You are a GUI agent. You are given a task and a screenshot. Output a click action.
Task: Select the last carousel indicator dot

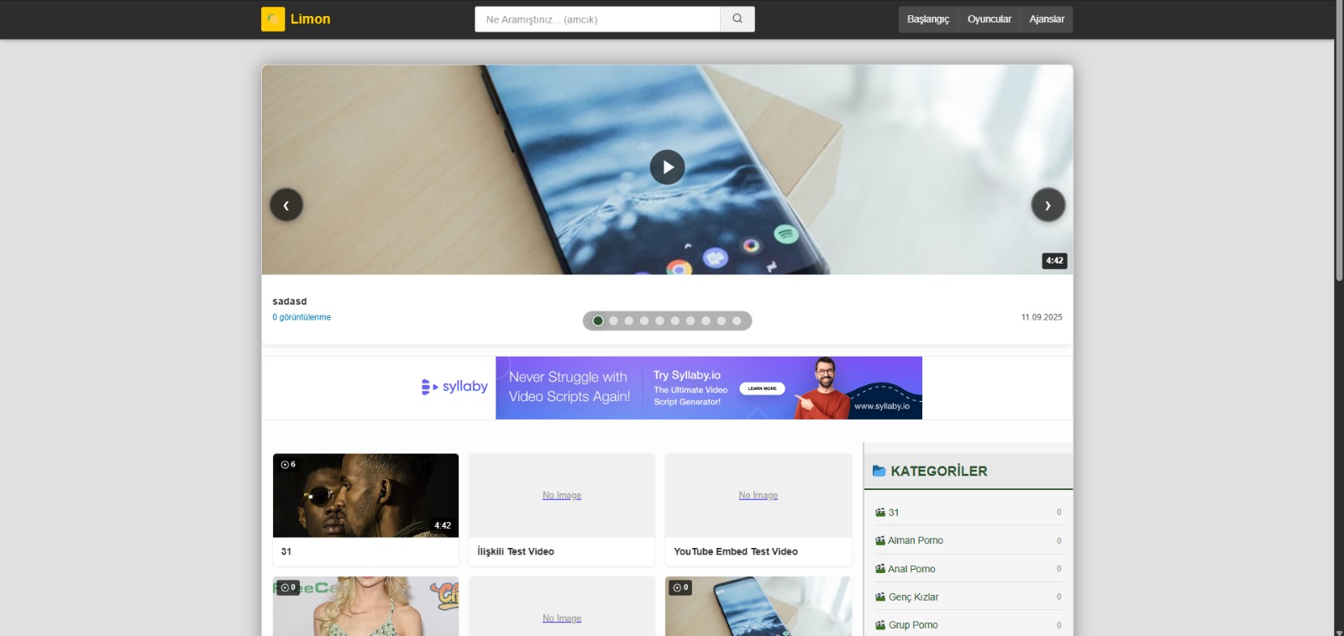pyautogui.click(x=737, y=321)
